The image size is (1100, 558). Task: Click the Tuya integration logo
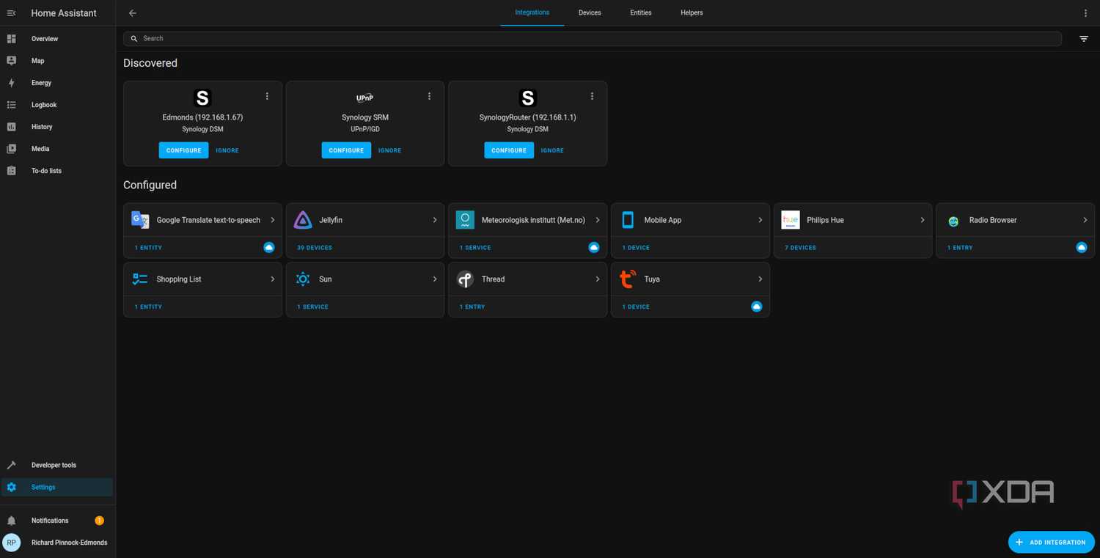(628, 279)
